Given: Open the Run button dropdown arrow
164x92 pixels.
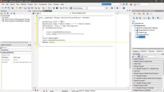Looking at the screenshot, I should (46, 8).
